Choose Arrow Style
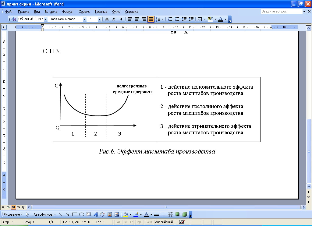The image size is (312, 226). (x=171, y=214)
